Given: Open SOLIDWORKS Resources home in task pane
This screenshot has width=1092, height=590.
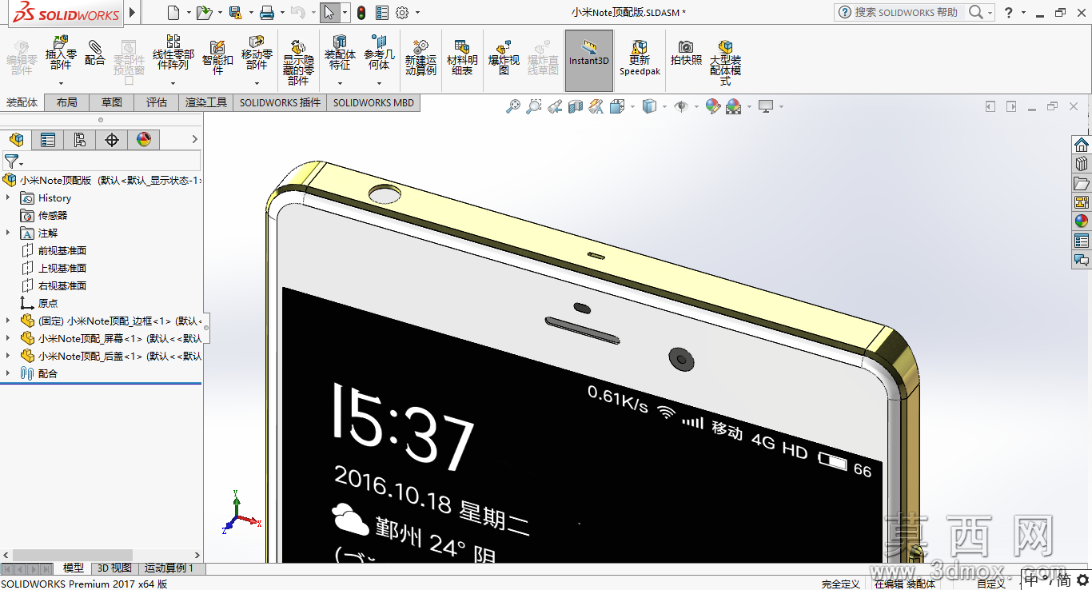Looking at the screenshot, I should pyautogui.click(x=1082, y=145).
